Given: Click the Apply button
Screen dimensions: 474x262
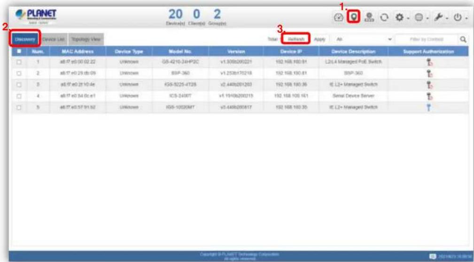Looking at the screenshot, I should tap(319, 39).
